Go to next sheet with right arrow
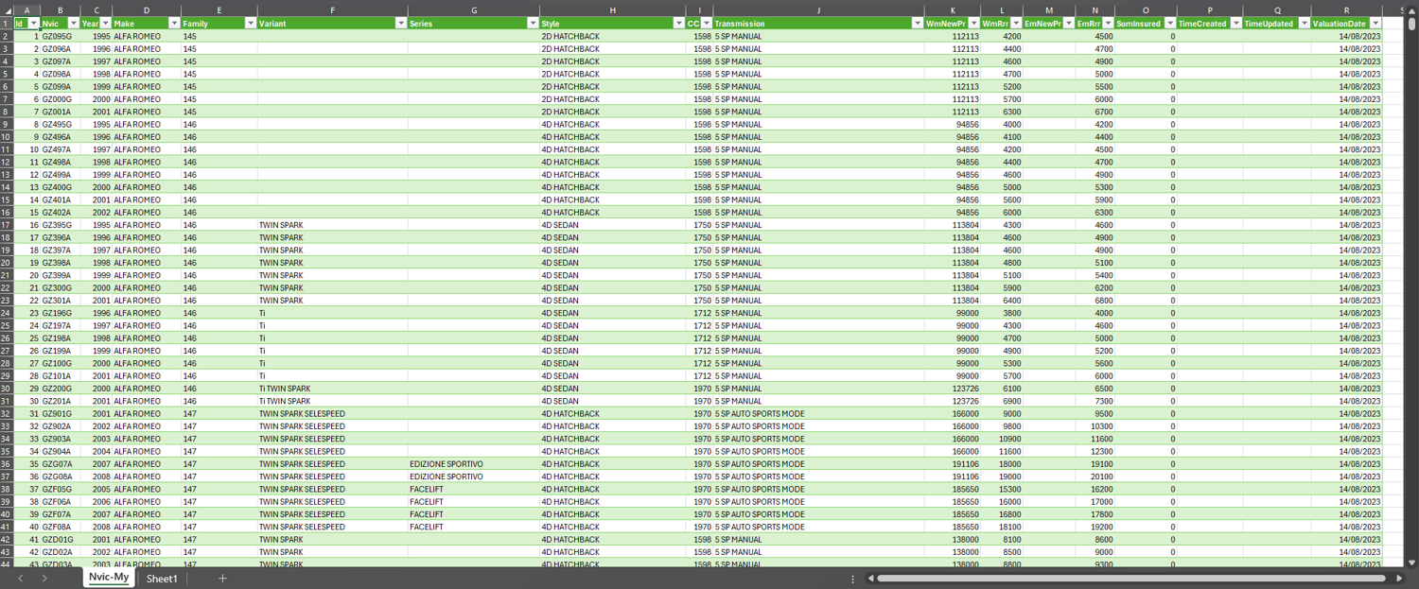The height and width of the screenshot is (589, 1419). (x=44, y=579)
